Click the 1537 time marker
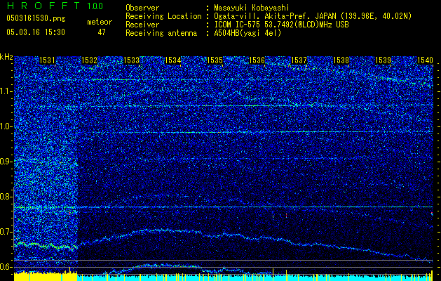This screenshot has width=441, height=281. [x=299, y=60]
